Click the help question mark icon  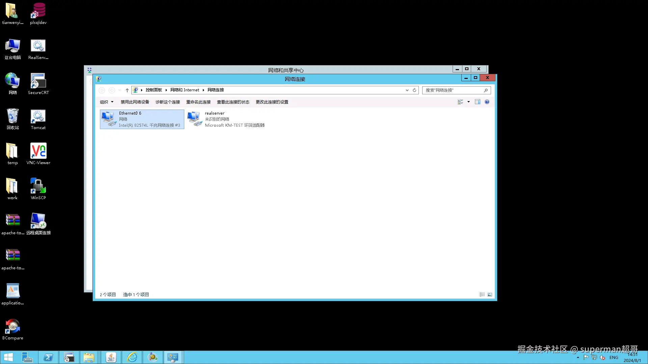pos(487,102)
